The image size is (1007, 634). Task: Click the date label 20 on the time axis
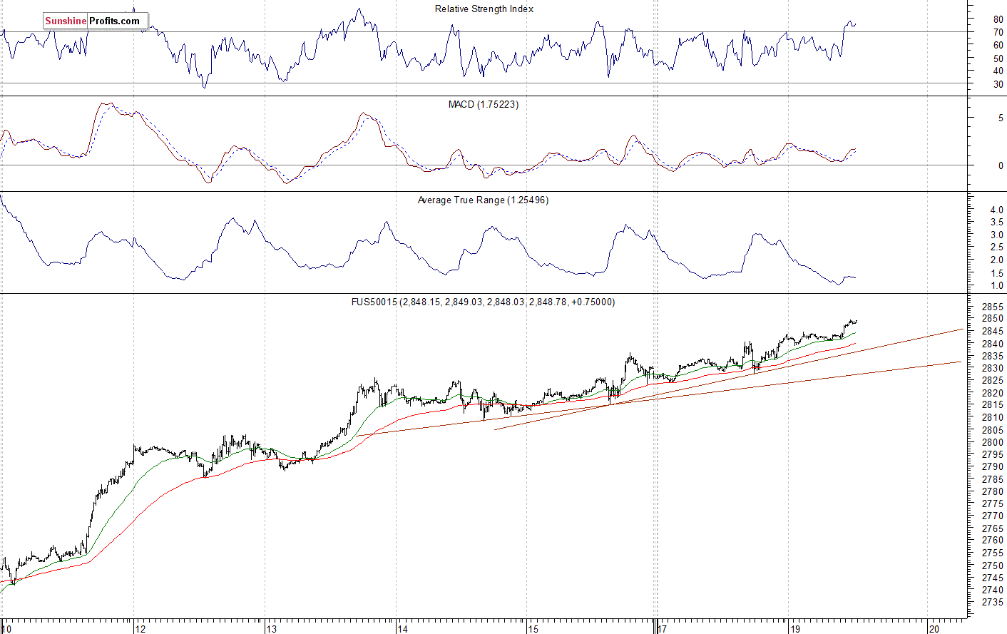point(934,628)
